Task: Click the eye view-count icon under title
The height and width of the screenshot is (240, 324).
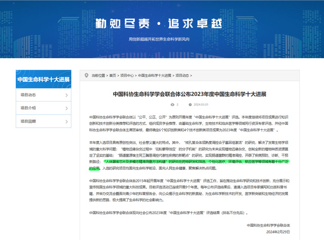Action: [172, 105]
